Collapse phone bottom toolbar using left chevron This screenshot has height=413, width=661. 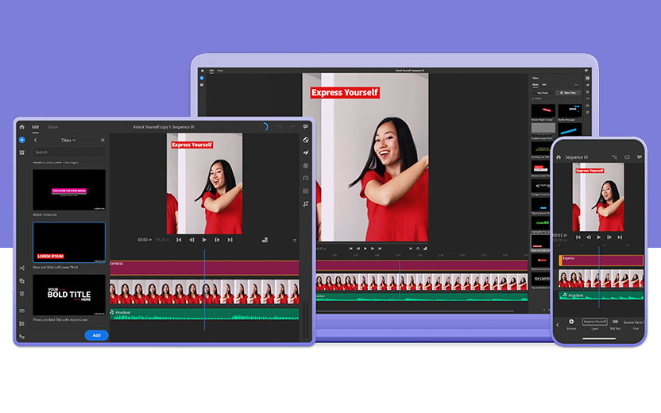557,324
